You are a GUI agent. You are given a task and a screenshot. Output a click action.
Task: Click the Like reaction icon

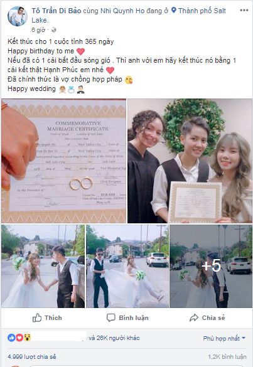click(x=11, y=338)
